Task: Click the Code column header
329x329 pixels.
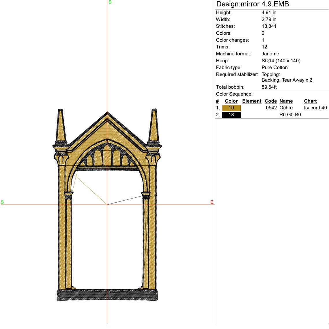Action: tap(270, 101)
